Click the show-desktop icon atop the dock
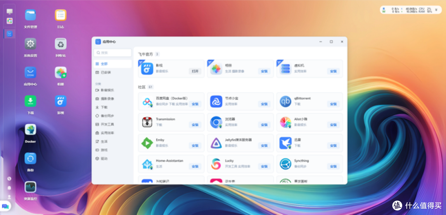Screen dimensions: 446x215 click(9, 12)
